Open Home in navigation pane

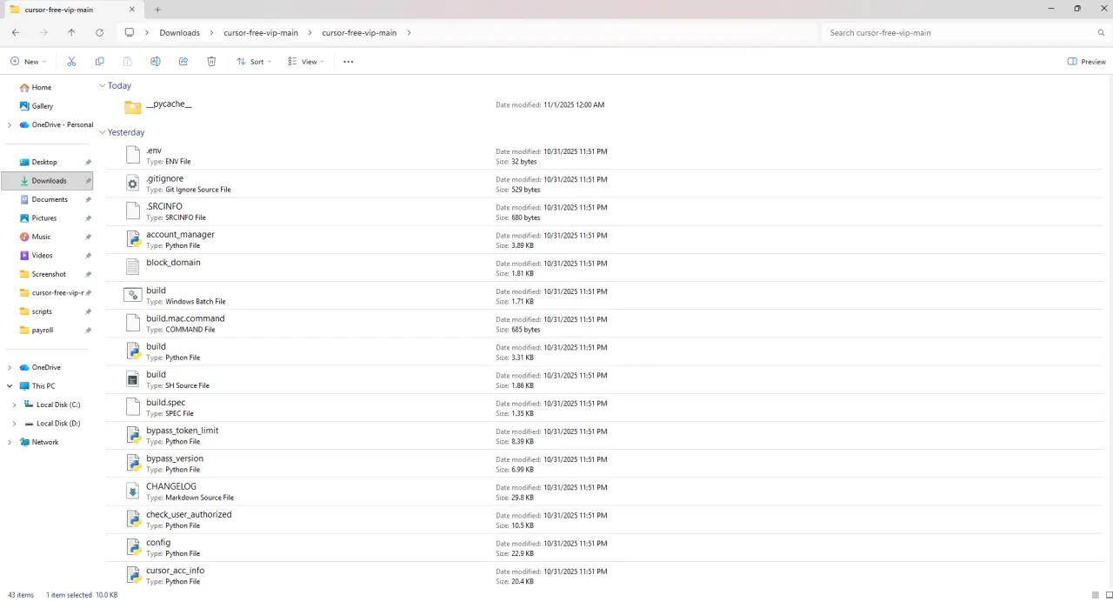coord(42,88)
